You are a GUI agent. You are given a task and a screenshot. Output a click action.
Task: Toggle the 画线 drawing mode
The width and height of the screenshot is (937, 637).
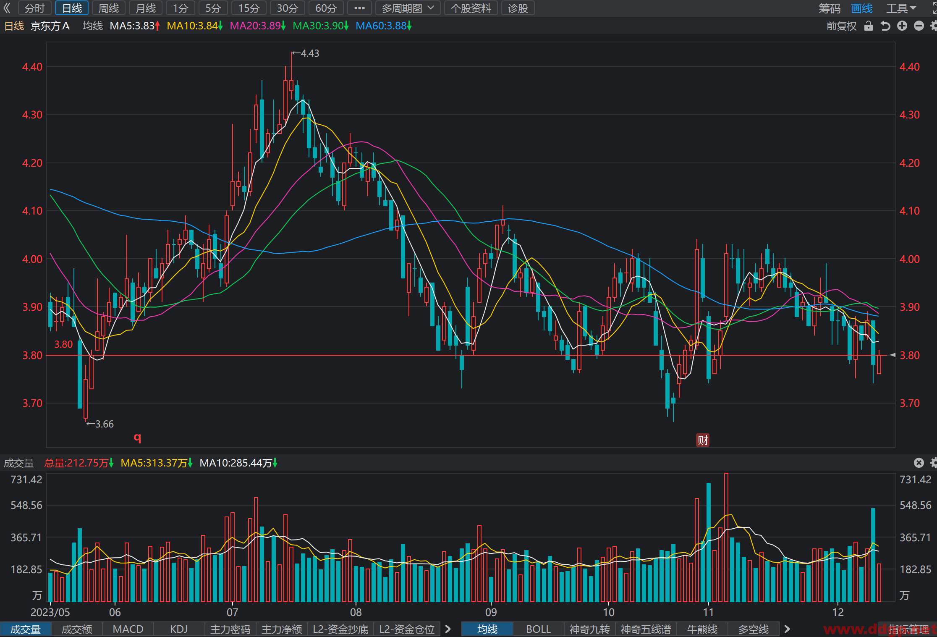click(x=862, y=8)
